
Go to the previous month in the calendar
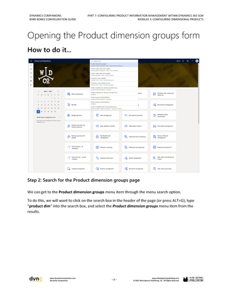(x=38, y=92)
